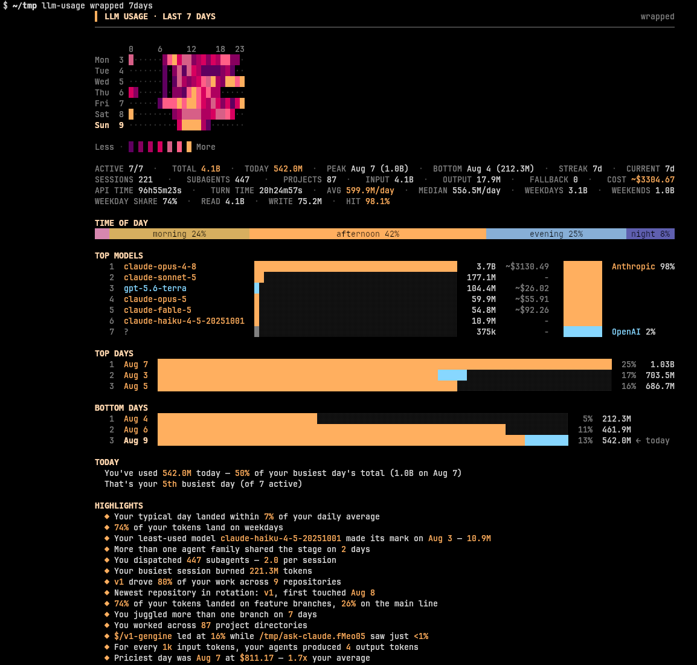The width and height of the screenshot is (697, 665).
Task: Click the gray "wrapped" label beside the title
Action: click(657, 16)
